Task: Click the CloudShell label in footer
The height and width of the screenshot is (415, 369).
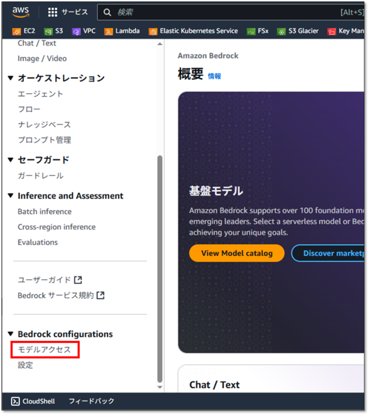Action: click(38, 401)
